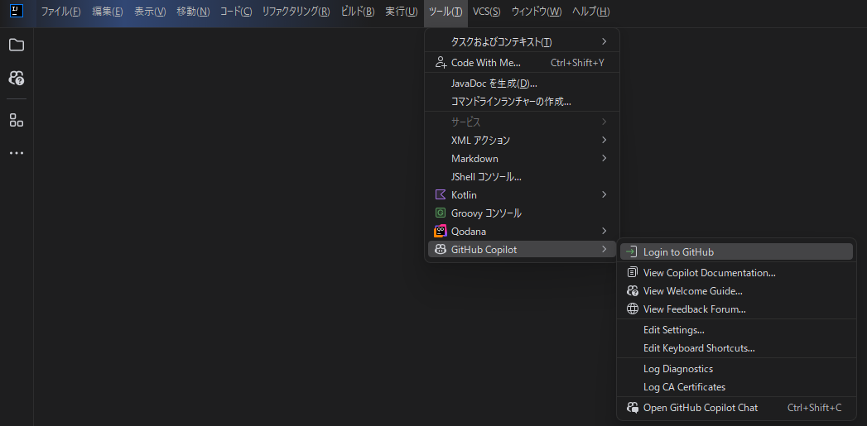Screen dimensions: 867x426
Task: Click the IntelliJ IDEA logo icon
Action: [x=17, y=11]
